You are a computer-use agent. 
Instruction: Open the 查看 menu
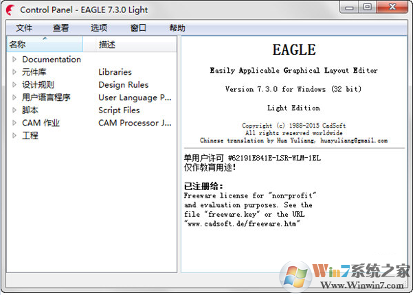tap(60, 27)
